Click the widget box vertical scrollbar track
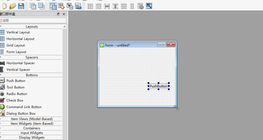263x140 pixels. [x=65, y=84]
